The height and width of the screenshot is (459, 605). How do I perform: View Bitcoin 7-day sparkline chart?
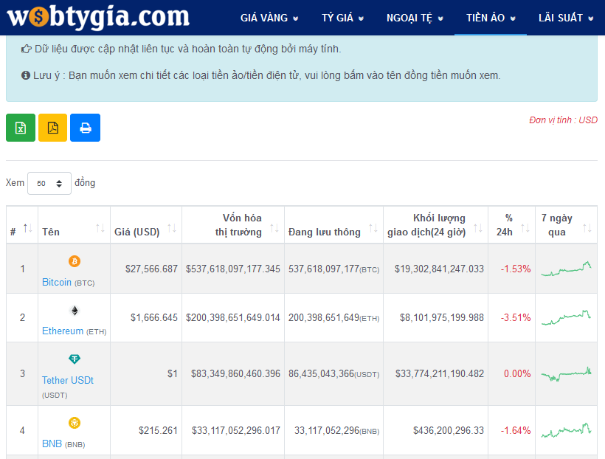566,269
